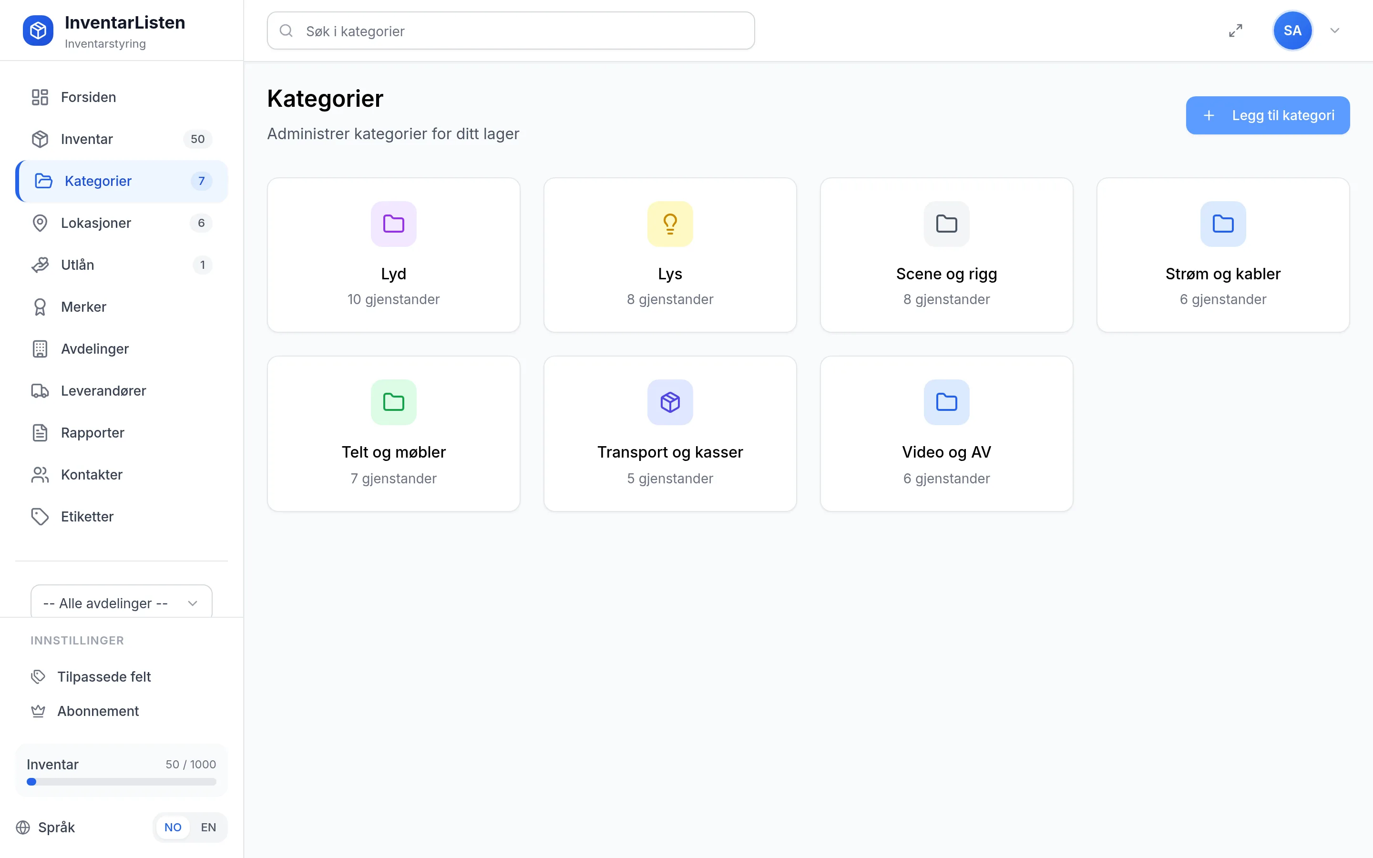Viewport: 1373px width, 858px height.
Task: Click the Tilpassede felt tags icon
Action: pos(38,677)
